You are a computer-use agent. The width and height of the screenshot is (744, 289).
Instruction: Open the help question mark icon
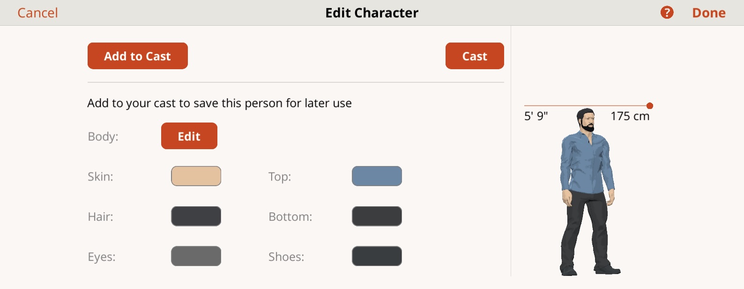[x=667, y=13]
